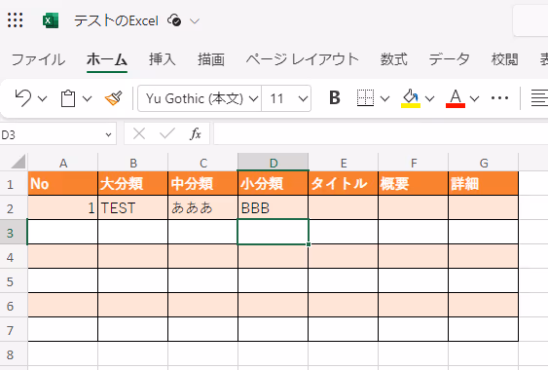Expand the borders options dropdown

[384, 98]
